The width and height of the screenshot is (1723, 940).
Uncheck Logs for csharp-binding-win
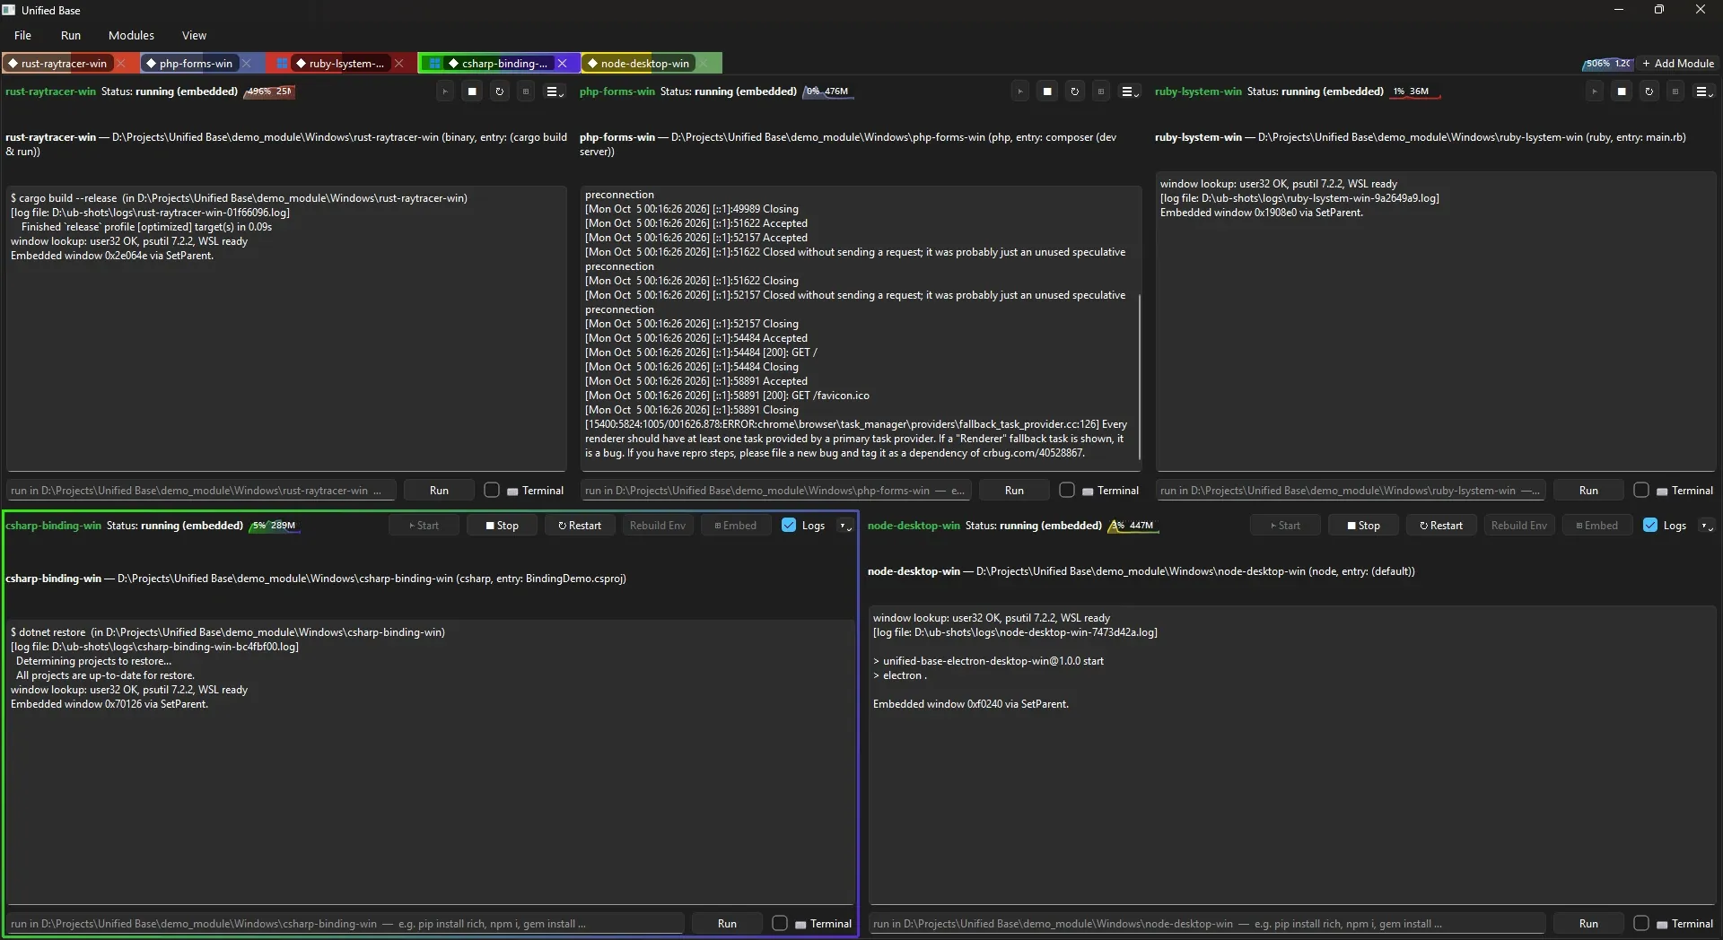click(789, 526)
